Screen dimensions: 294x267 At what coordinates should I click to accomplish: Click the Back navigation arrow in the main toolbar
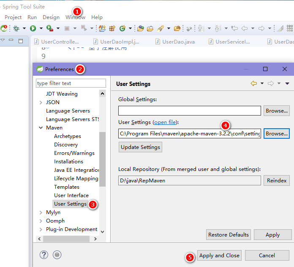pyautogui.click(x=245, y=28)
